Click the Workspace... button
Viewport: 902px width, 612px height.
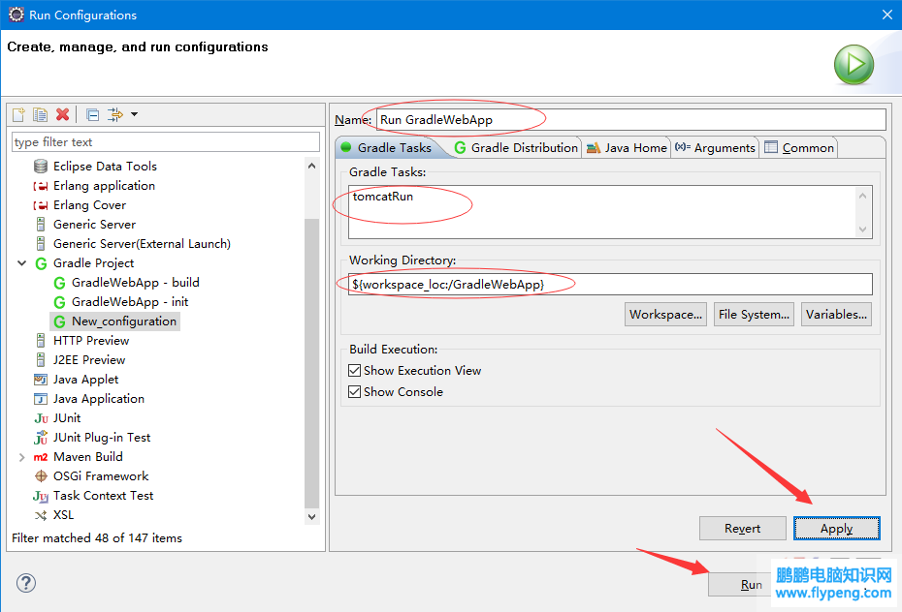click(x=665, y=315)
